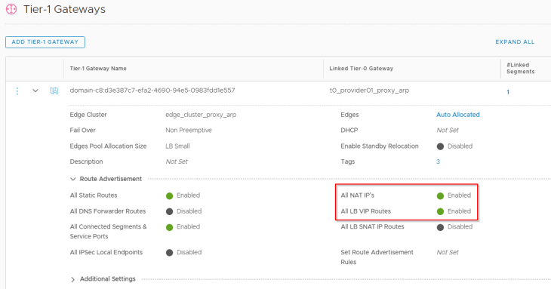Click the Tier-1 Gateway Name column header
Screen dimensions: 551x289
(x=98, y=69)
